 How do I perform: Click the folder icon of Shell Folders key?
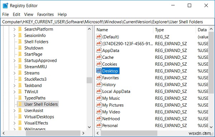coord(20,42)
